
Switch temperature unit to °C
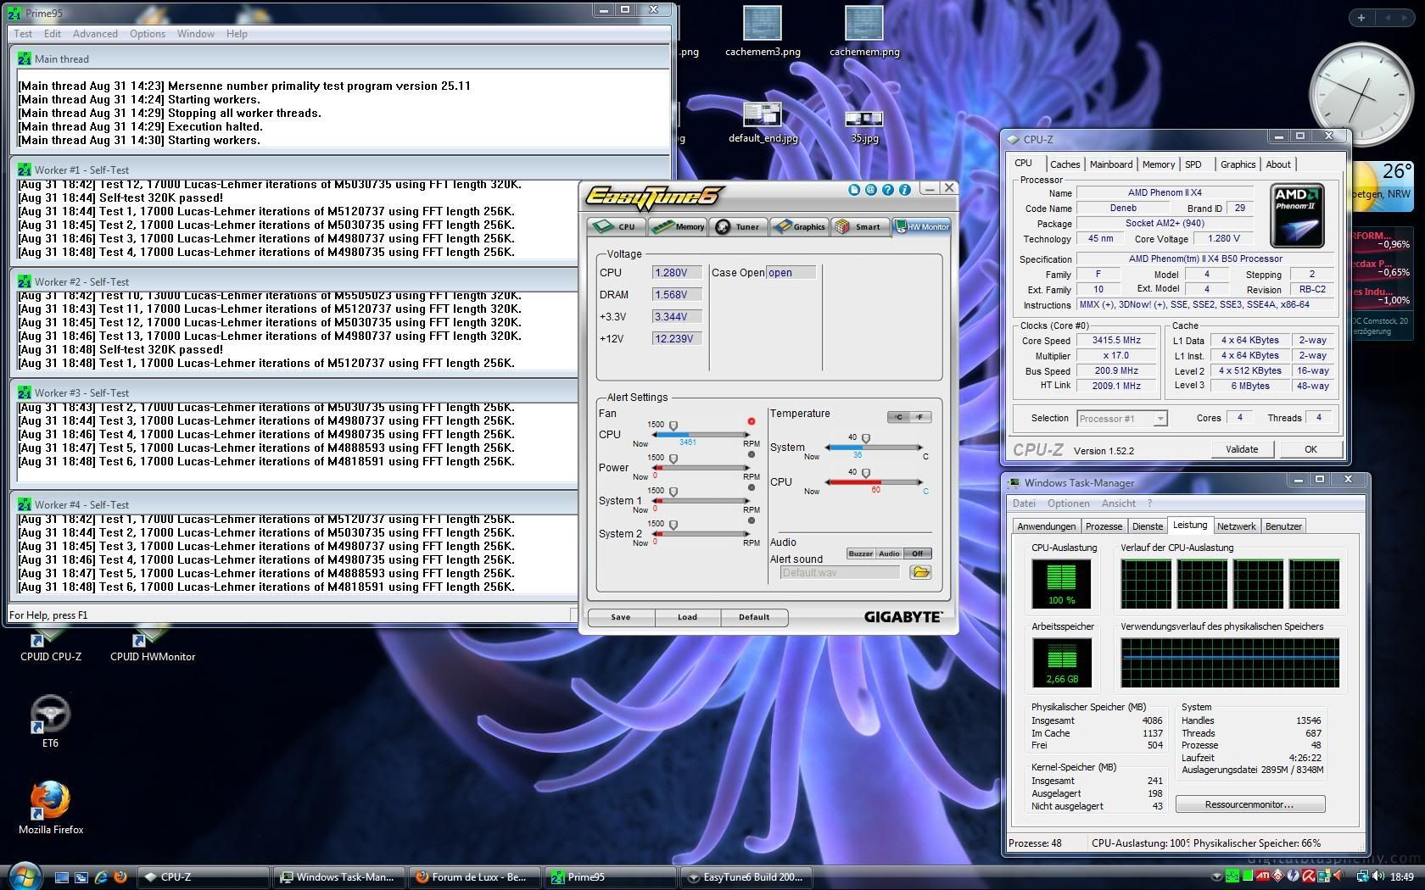coord(898,417)
